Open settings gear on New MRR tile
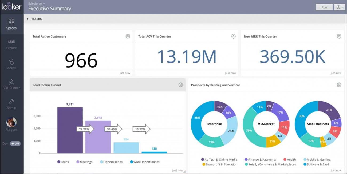 pos(339,36)
